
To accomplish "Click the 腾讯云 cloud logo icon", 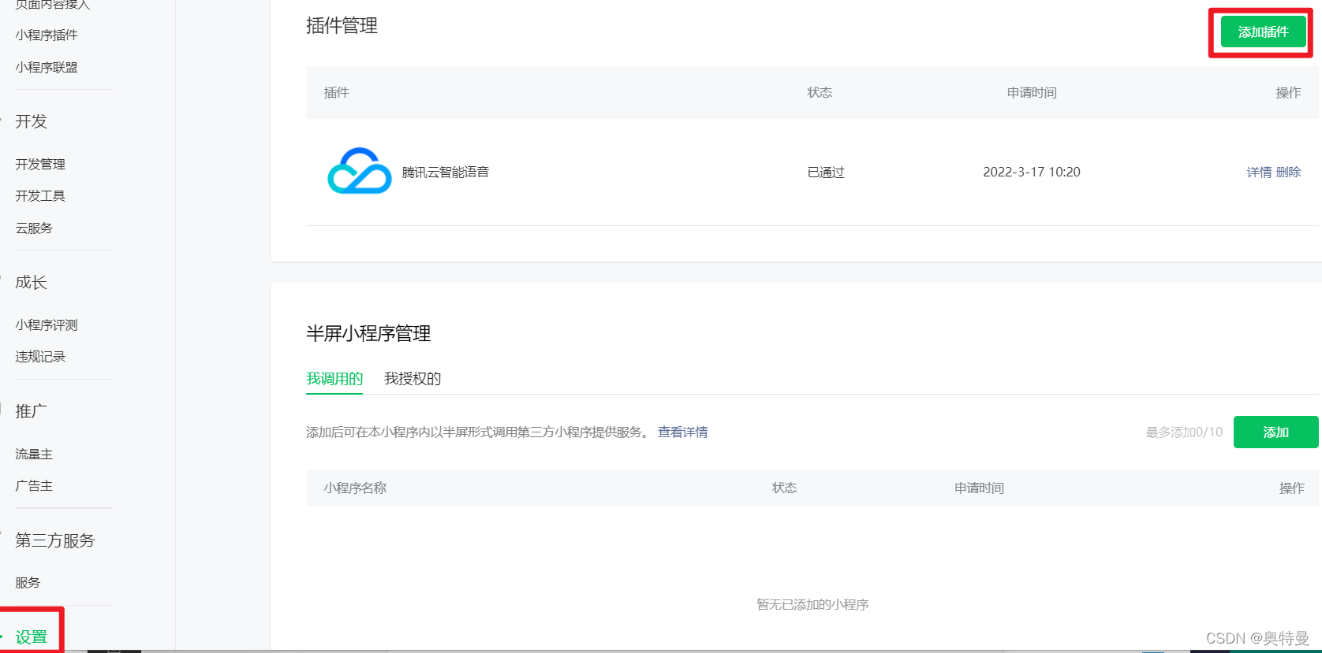I will (x=359, y=171).
